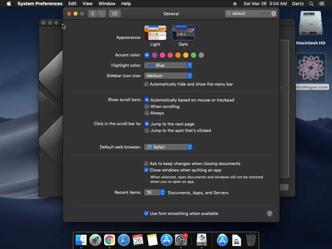Open the Edit menu
The width and height of the screenshot is (332, 249).
72,4
